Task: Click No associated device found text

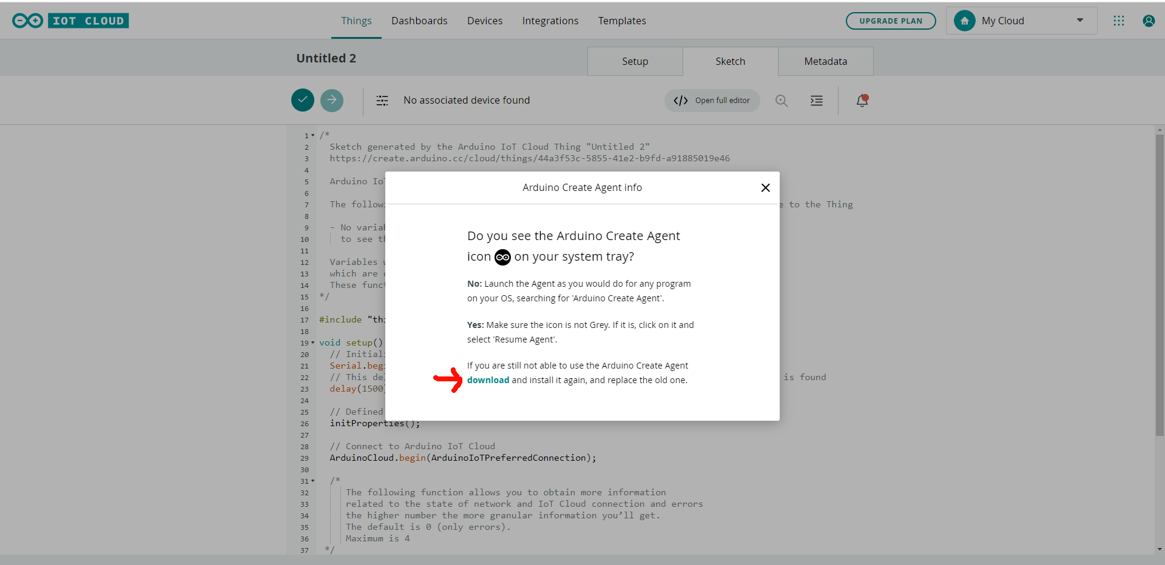Action: pyautogui.click(x=467, y=100)
